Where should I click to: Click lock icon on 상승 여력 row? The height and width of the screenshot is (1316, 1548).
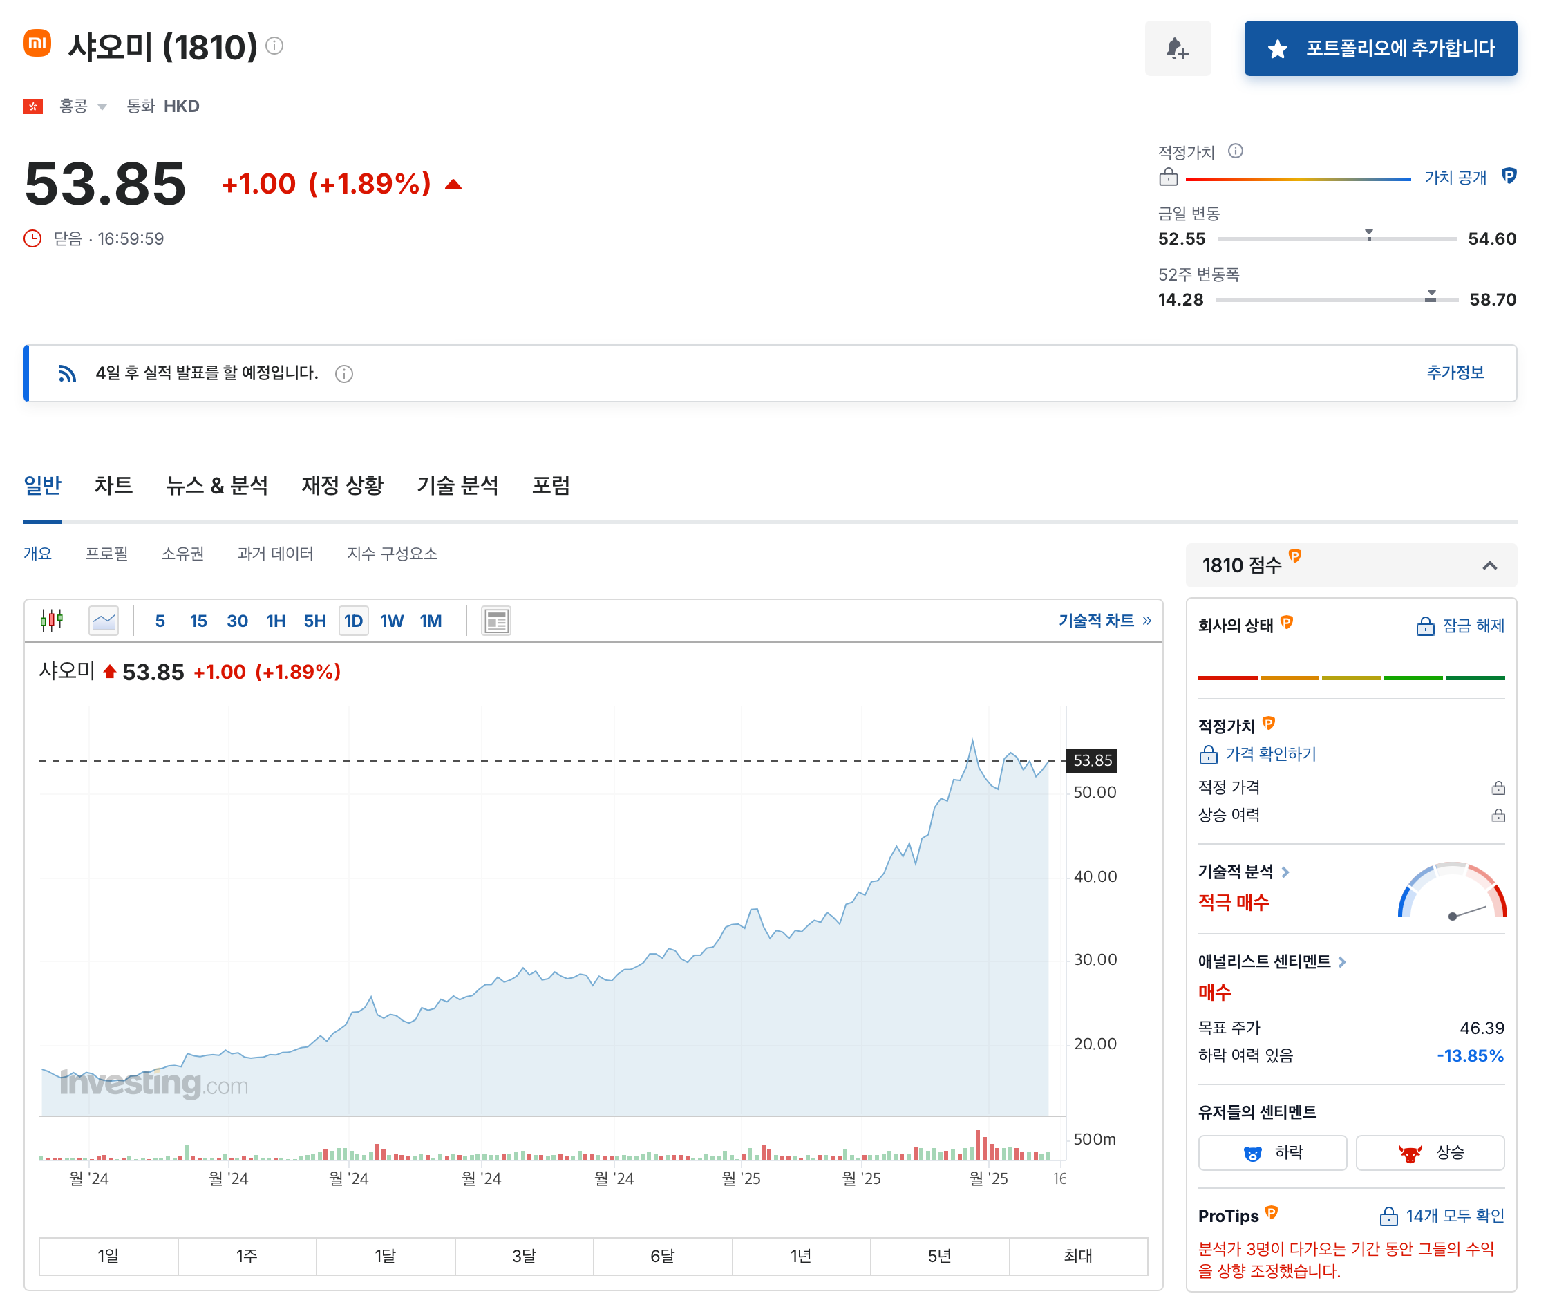1498,816
